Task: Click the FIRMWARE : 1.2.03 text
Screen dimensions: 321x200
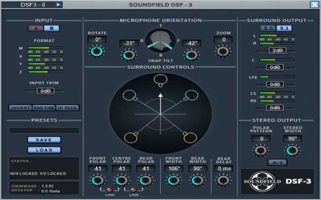Action: tap(32, 186)
